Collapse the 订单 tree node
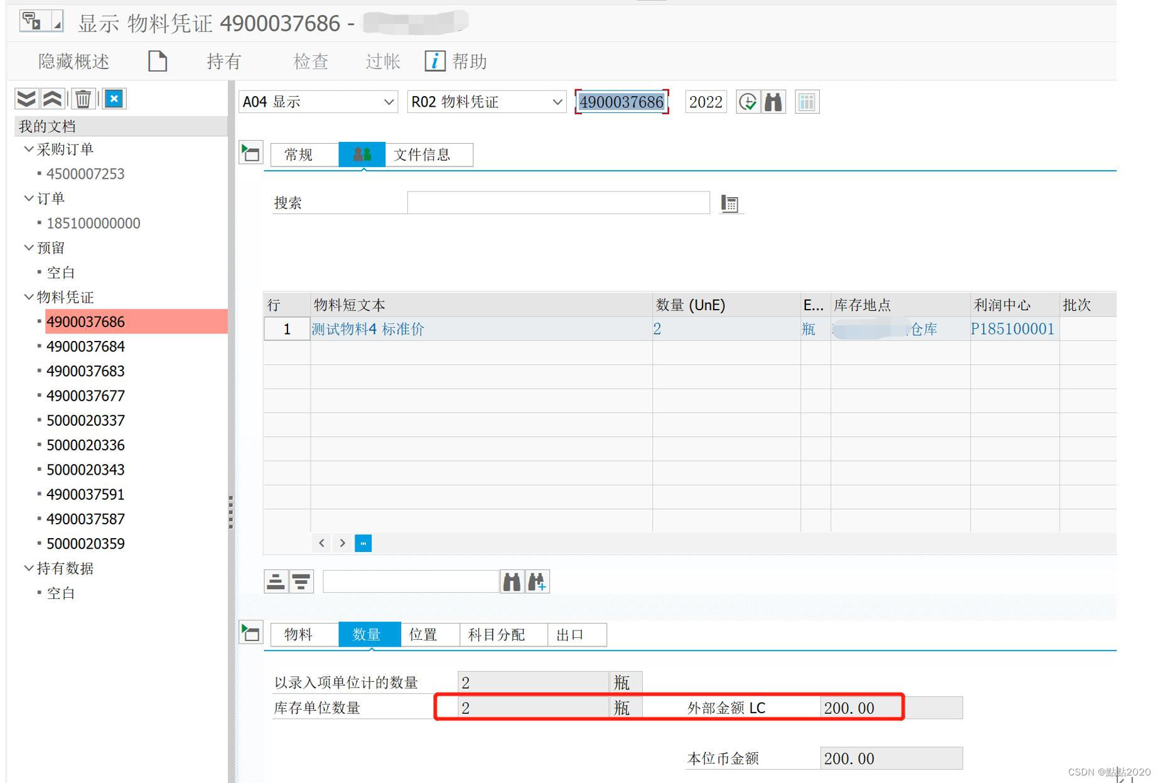 (x=28, y=198)
